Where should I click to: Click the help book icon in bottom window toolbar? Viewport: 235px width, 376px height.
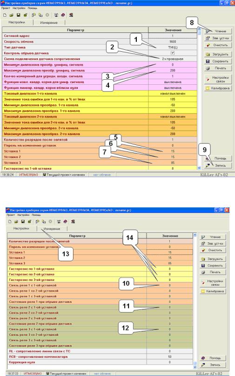(x=65, y=222)
